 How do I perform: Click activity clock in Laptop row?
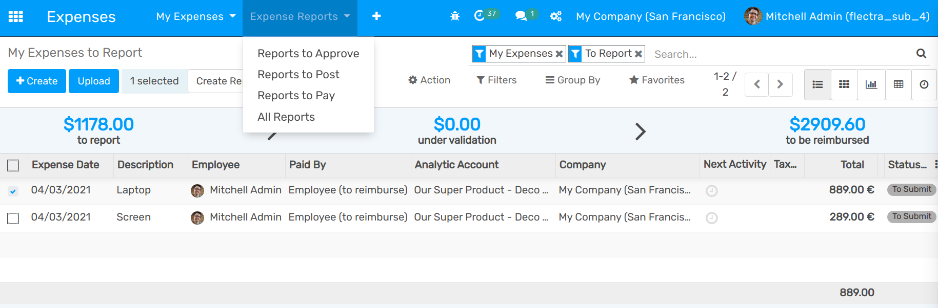pyautogui.click(x=711, y=191)
